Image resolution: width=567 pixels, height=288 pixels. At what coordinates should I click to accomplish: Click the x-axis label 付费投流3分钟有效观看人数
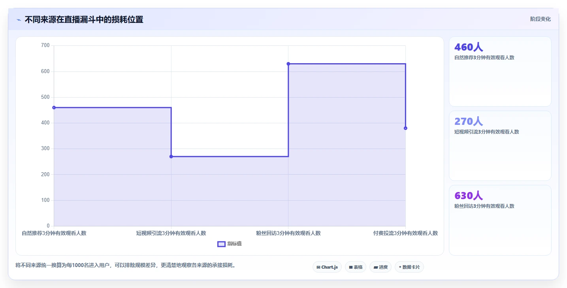405,233
